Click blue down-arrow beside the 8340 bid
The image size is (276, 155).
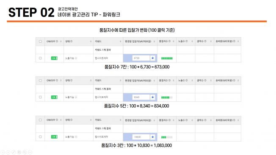[153, 97]
